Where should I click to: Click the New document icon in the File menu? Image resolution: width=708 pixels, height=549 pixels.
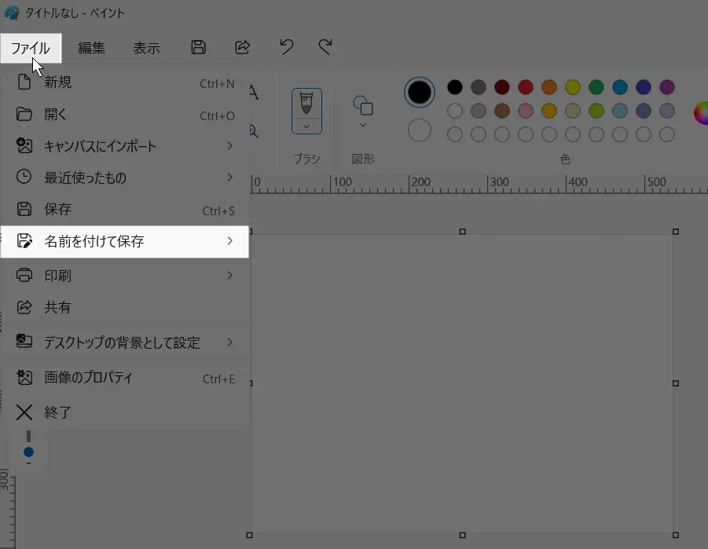24,82
